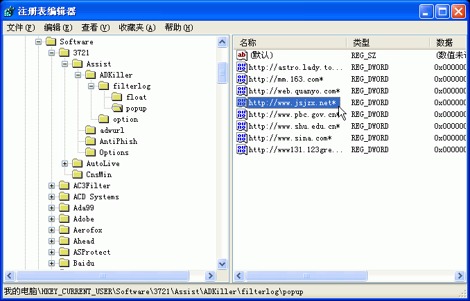Click value pane horizontal scroll left arrow
Image resolution: width=470 pixels, height=301 pixels.
coord(239,275)
